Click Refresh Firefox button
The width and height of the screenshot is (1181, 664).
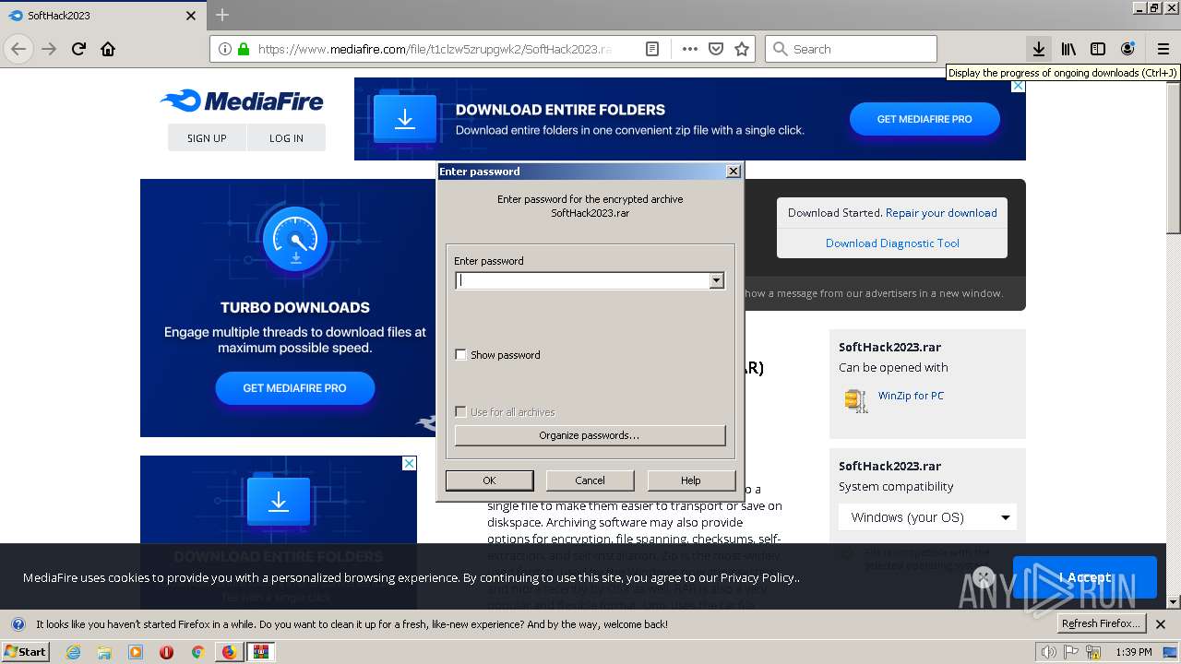pyautogui.click(x=1101, y=623)
